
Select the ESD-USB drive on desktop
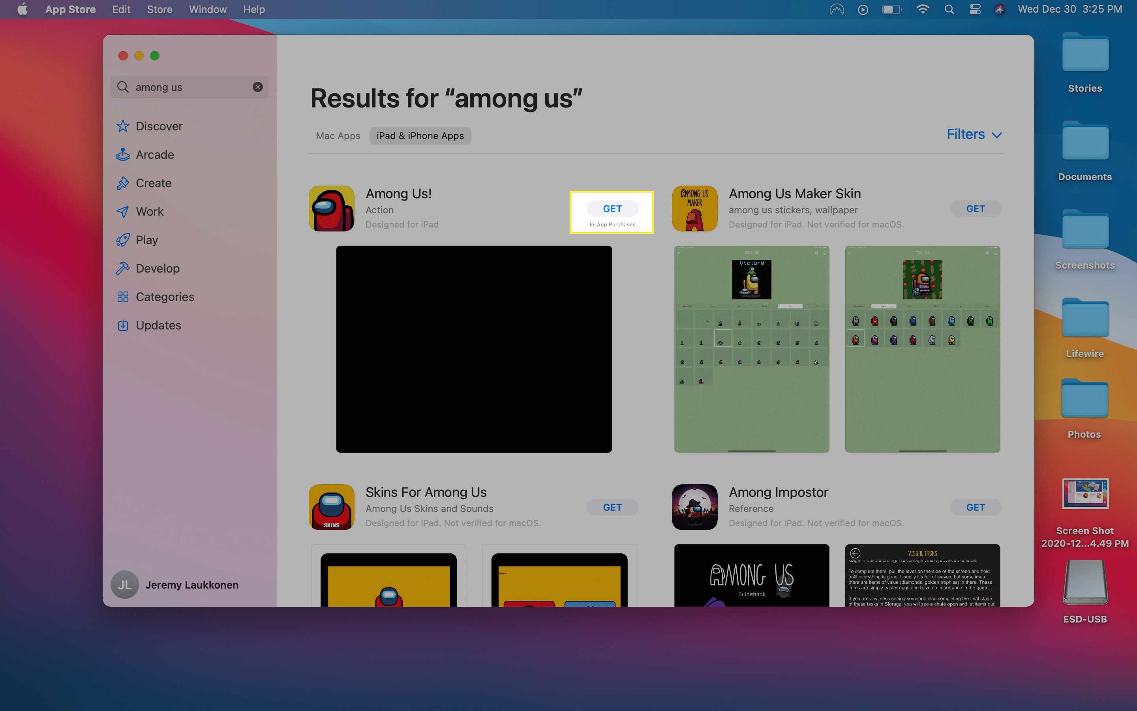coord(1085,592)
